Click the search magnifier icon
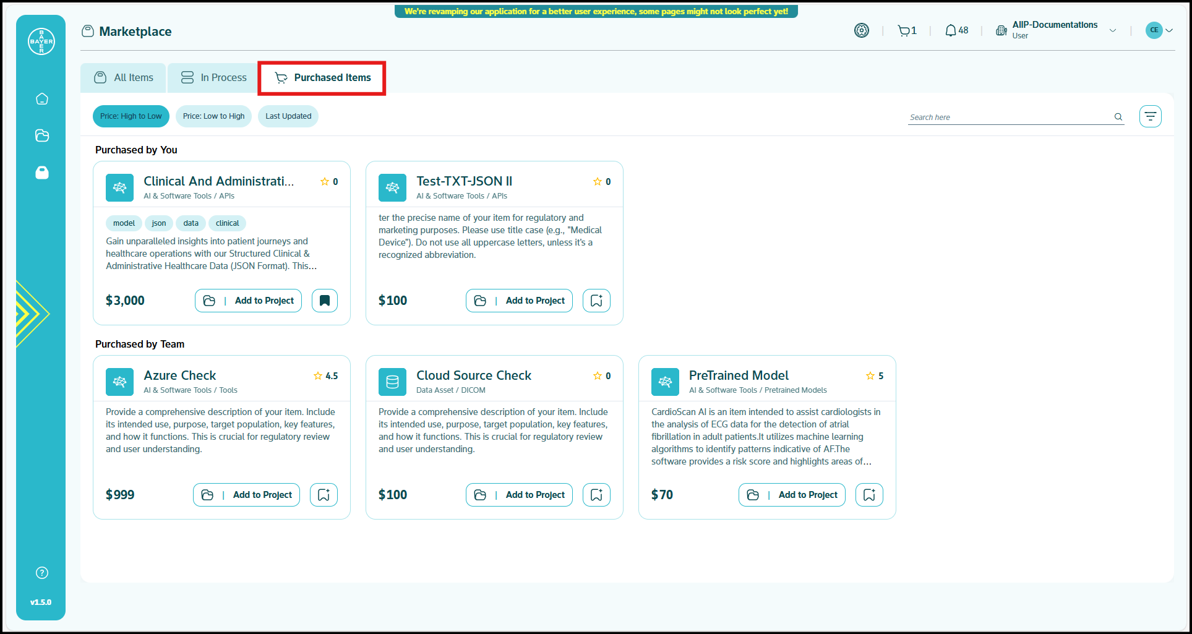 click(1118, 117)
